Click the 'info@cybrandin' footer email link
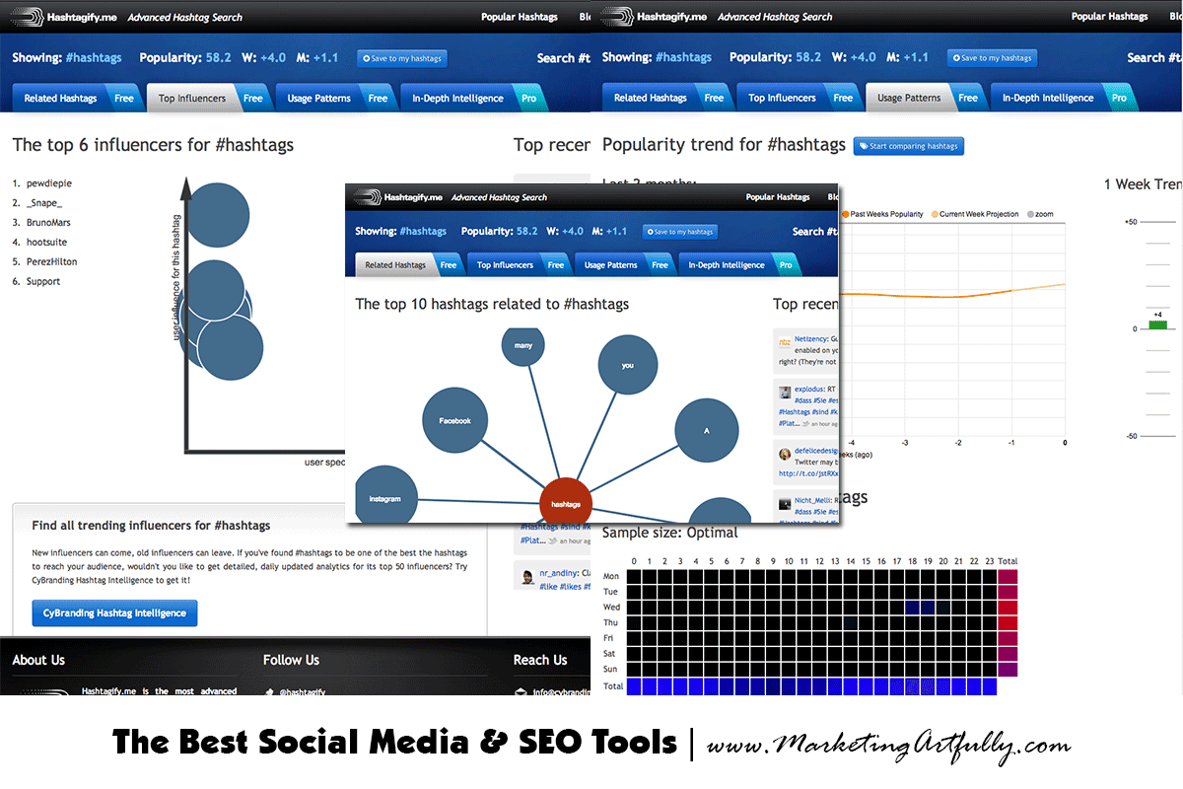The height and width of the screenshot is (789, 1183). (561, 692)
